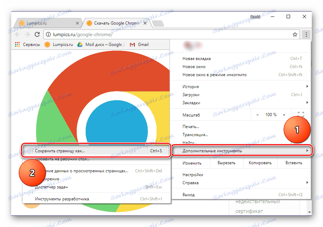Decrease zoom with the minus button

pyautogui.click(x=257, y=115)
